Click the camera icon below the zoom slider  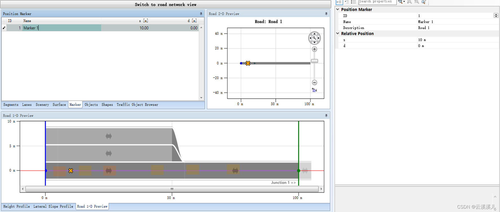click(x=314, y=90)
